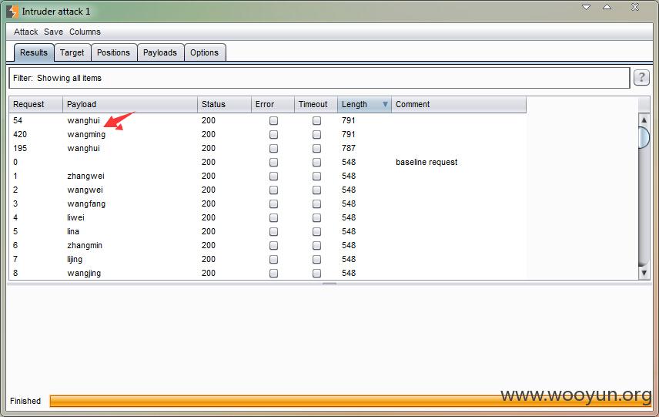
Task: Toggle Timeout checkbox for liwei row
Action: (x=316, y=218)
